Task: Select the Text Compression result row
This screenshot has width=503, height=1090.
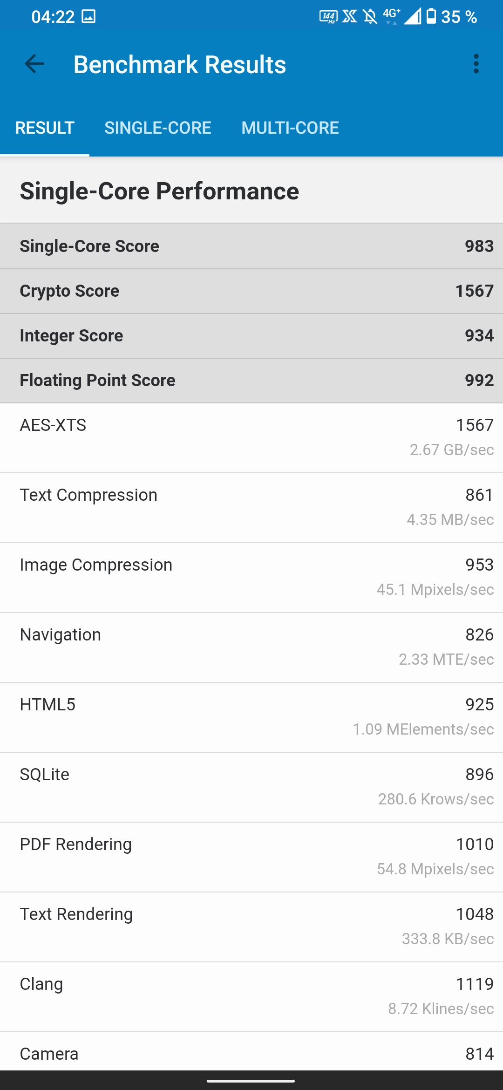Action: tap(251, 507)
